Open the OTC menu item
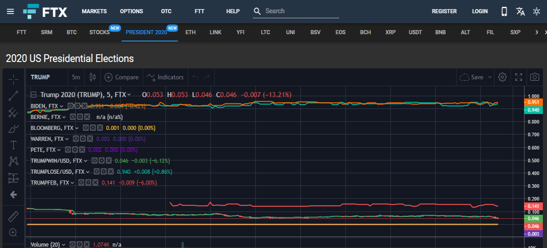The width and height of the screenshot is (547, 248). tap(166, 11)
